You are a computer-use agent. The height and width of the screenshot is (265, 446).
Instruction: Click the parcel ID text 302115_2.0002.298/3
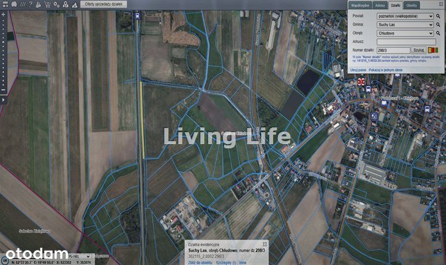[206, 257]
